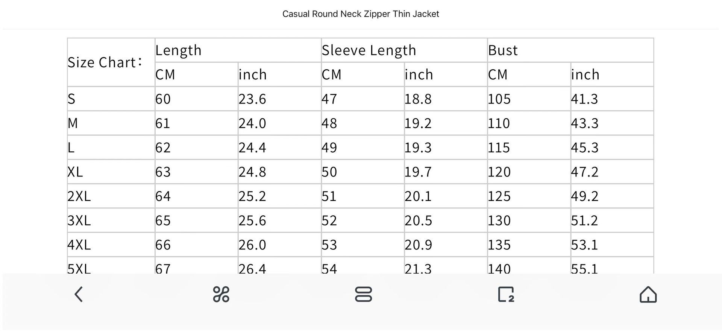Click the 3XL size row label

79,220
